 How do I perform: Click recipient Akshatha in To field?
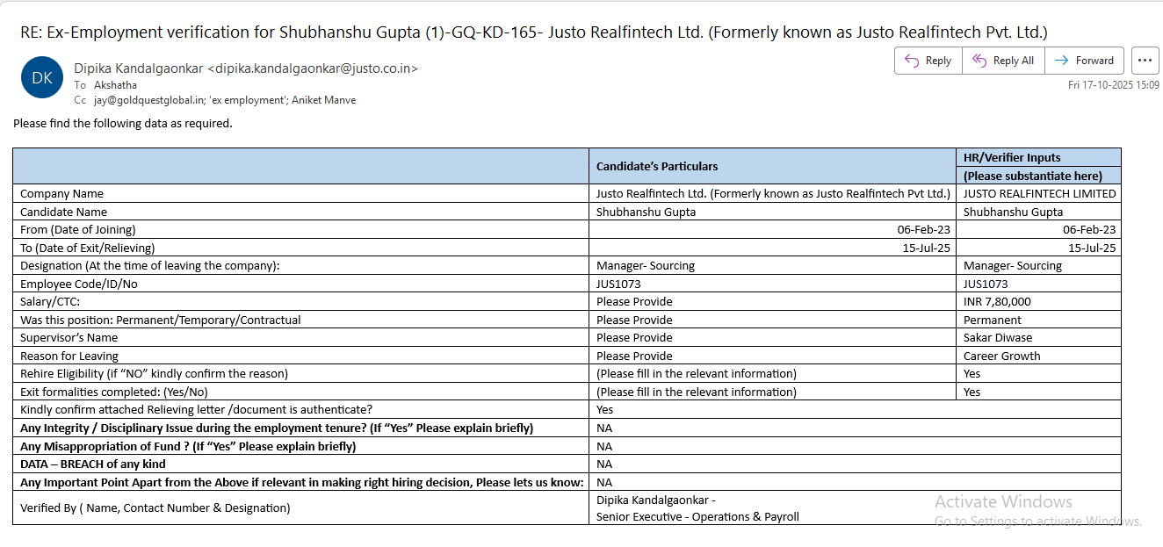[x=115, y=85]
